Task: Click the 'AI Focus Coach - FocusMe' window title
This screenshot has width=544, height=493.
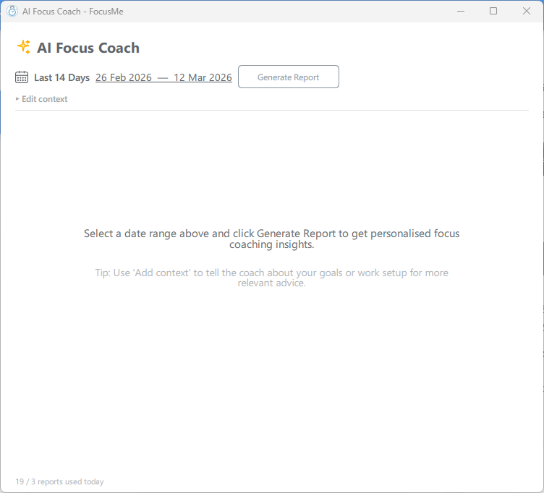Action: point(73,12)
